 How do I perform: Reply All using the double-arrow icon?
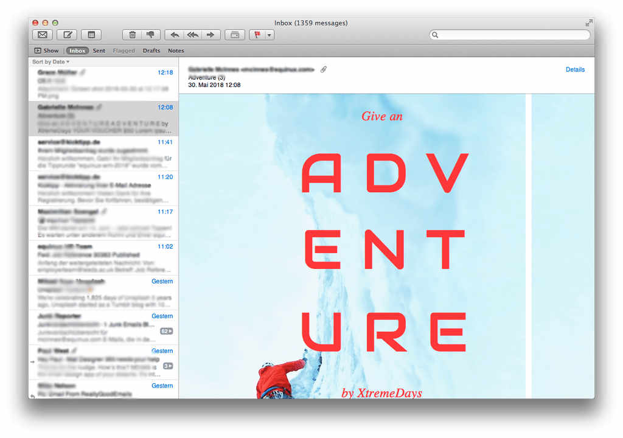coord(193,35)
